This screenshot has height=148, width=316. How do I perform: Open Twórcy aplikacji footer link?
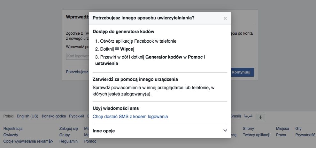257,135
